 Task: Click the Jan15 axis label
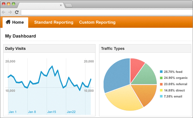click(x=52, y=112)
